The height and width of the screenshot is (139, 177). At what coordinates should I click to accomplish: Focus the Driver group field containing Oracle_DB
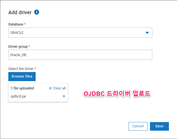80,55
